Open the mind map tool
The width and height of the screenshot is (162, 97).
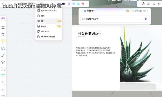click(x=3, y=69)
